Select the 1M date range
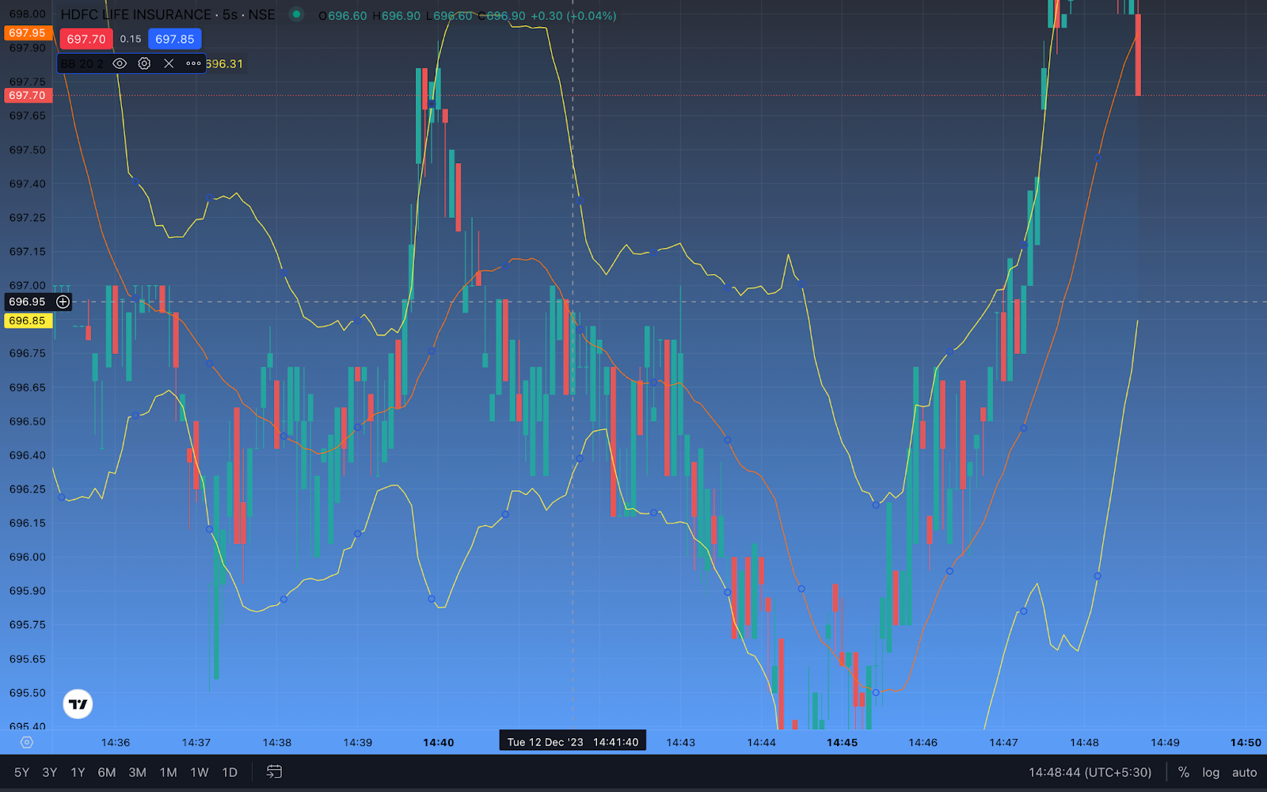Image resolution: width=1267 pixels, height=792 pixels. point(168,772)
